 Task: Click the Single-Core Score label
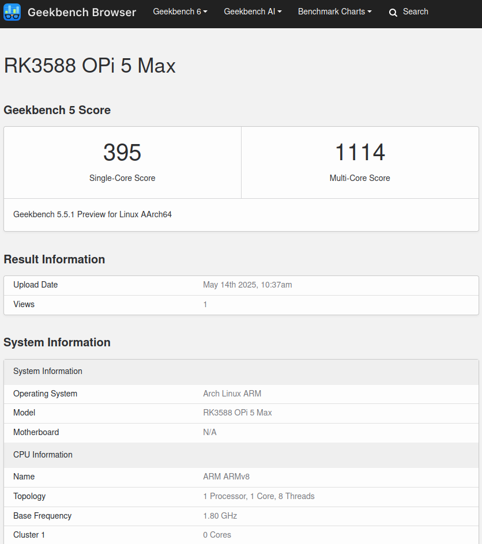point(122,178)
